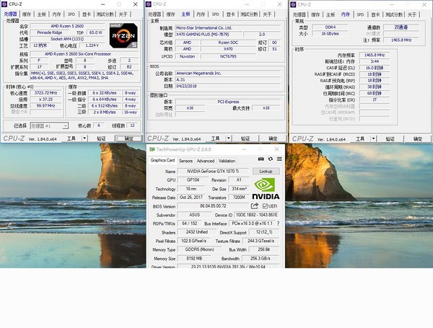Image resolution: width=433 pixels, height=328 pixels.
Task: Open the 处理器 #1 selection dropdown
Action: pyautogui.click(x=49, y=125)
